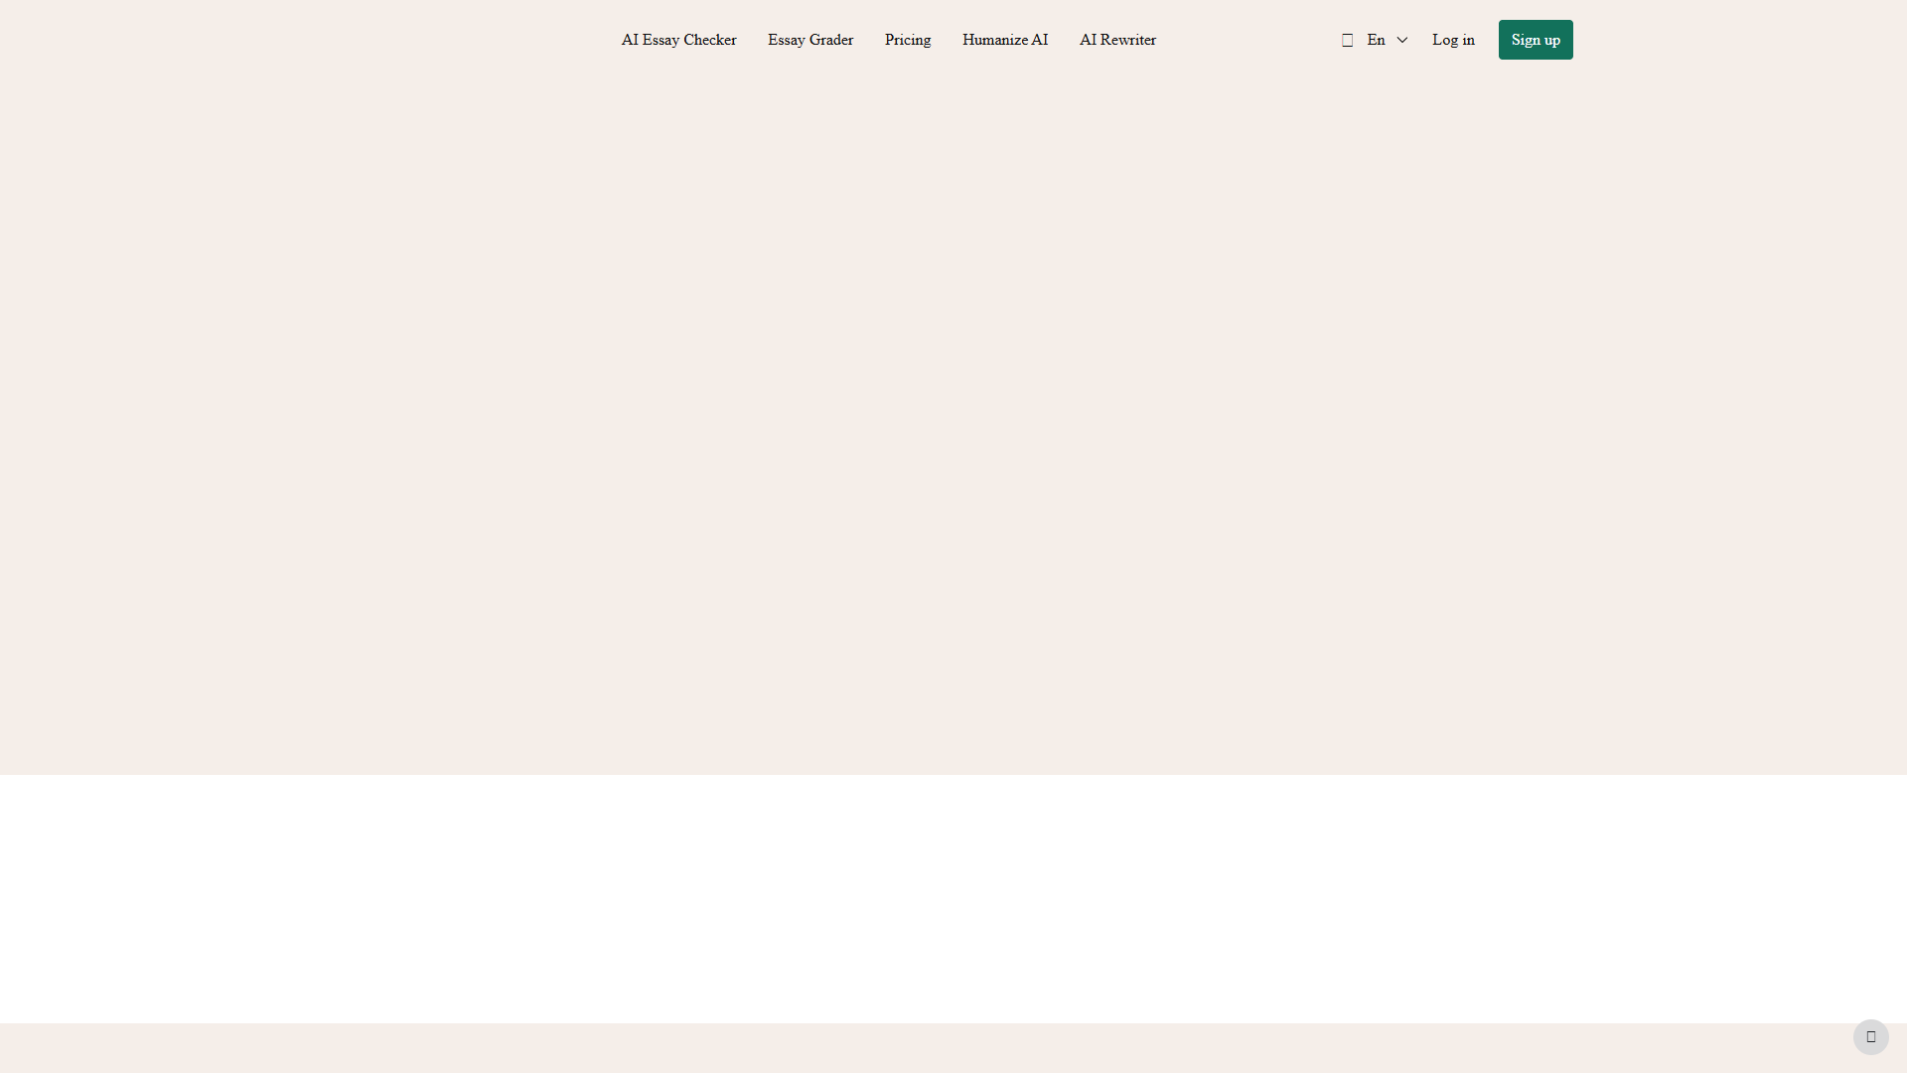View Pricing plans from the header
Viewport: 1907px width, 1073px height.
click(907, 40)
